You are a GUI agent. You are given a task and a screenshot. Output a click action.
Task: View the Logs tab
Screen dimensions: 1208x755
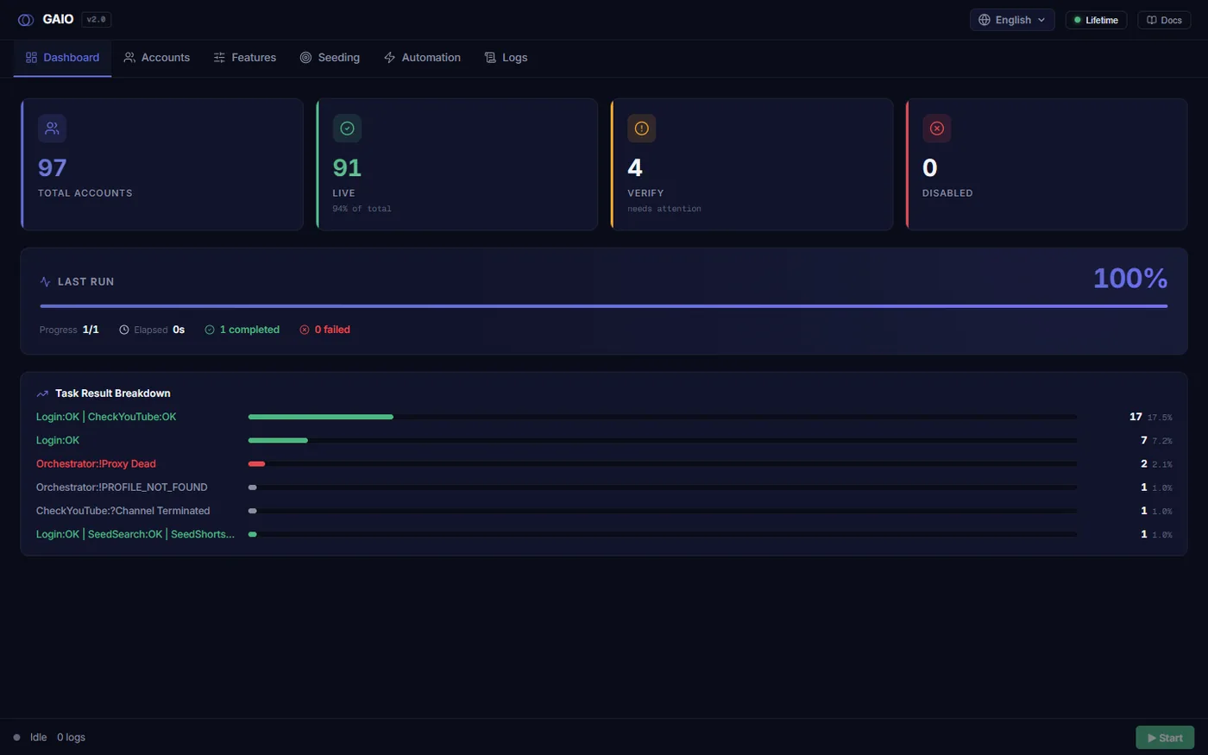[x=506, y=58]
